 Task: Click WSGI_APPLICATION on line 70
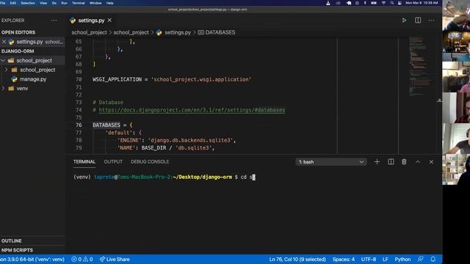click(117, 79)
